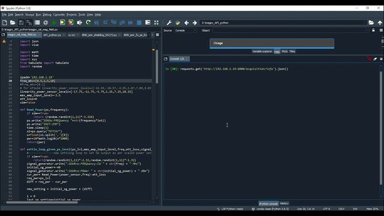384x216 pixels.
Task: Save all open files
Action: 29,23
